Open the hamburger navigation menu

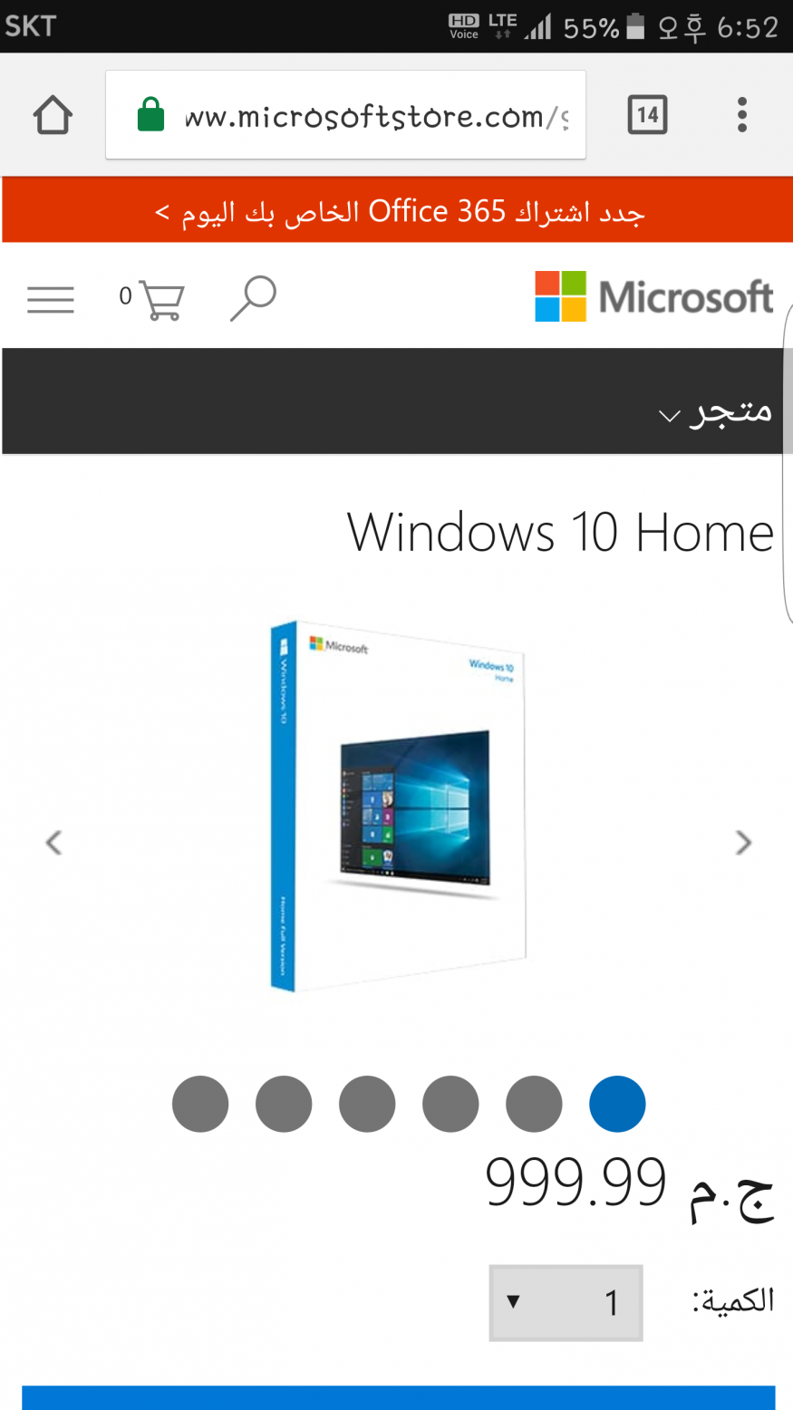click(x=51, y=299)
